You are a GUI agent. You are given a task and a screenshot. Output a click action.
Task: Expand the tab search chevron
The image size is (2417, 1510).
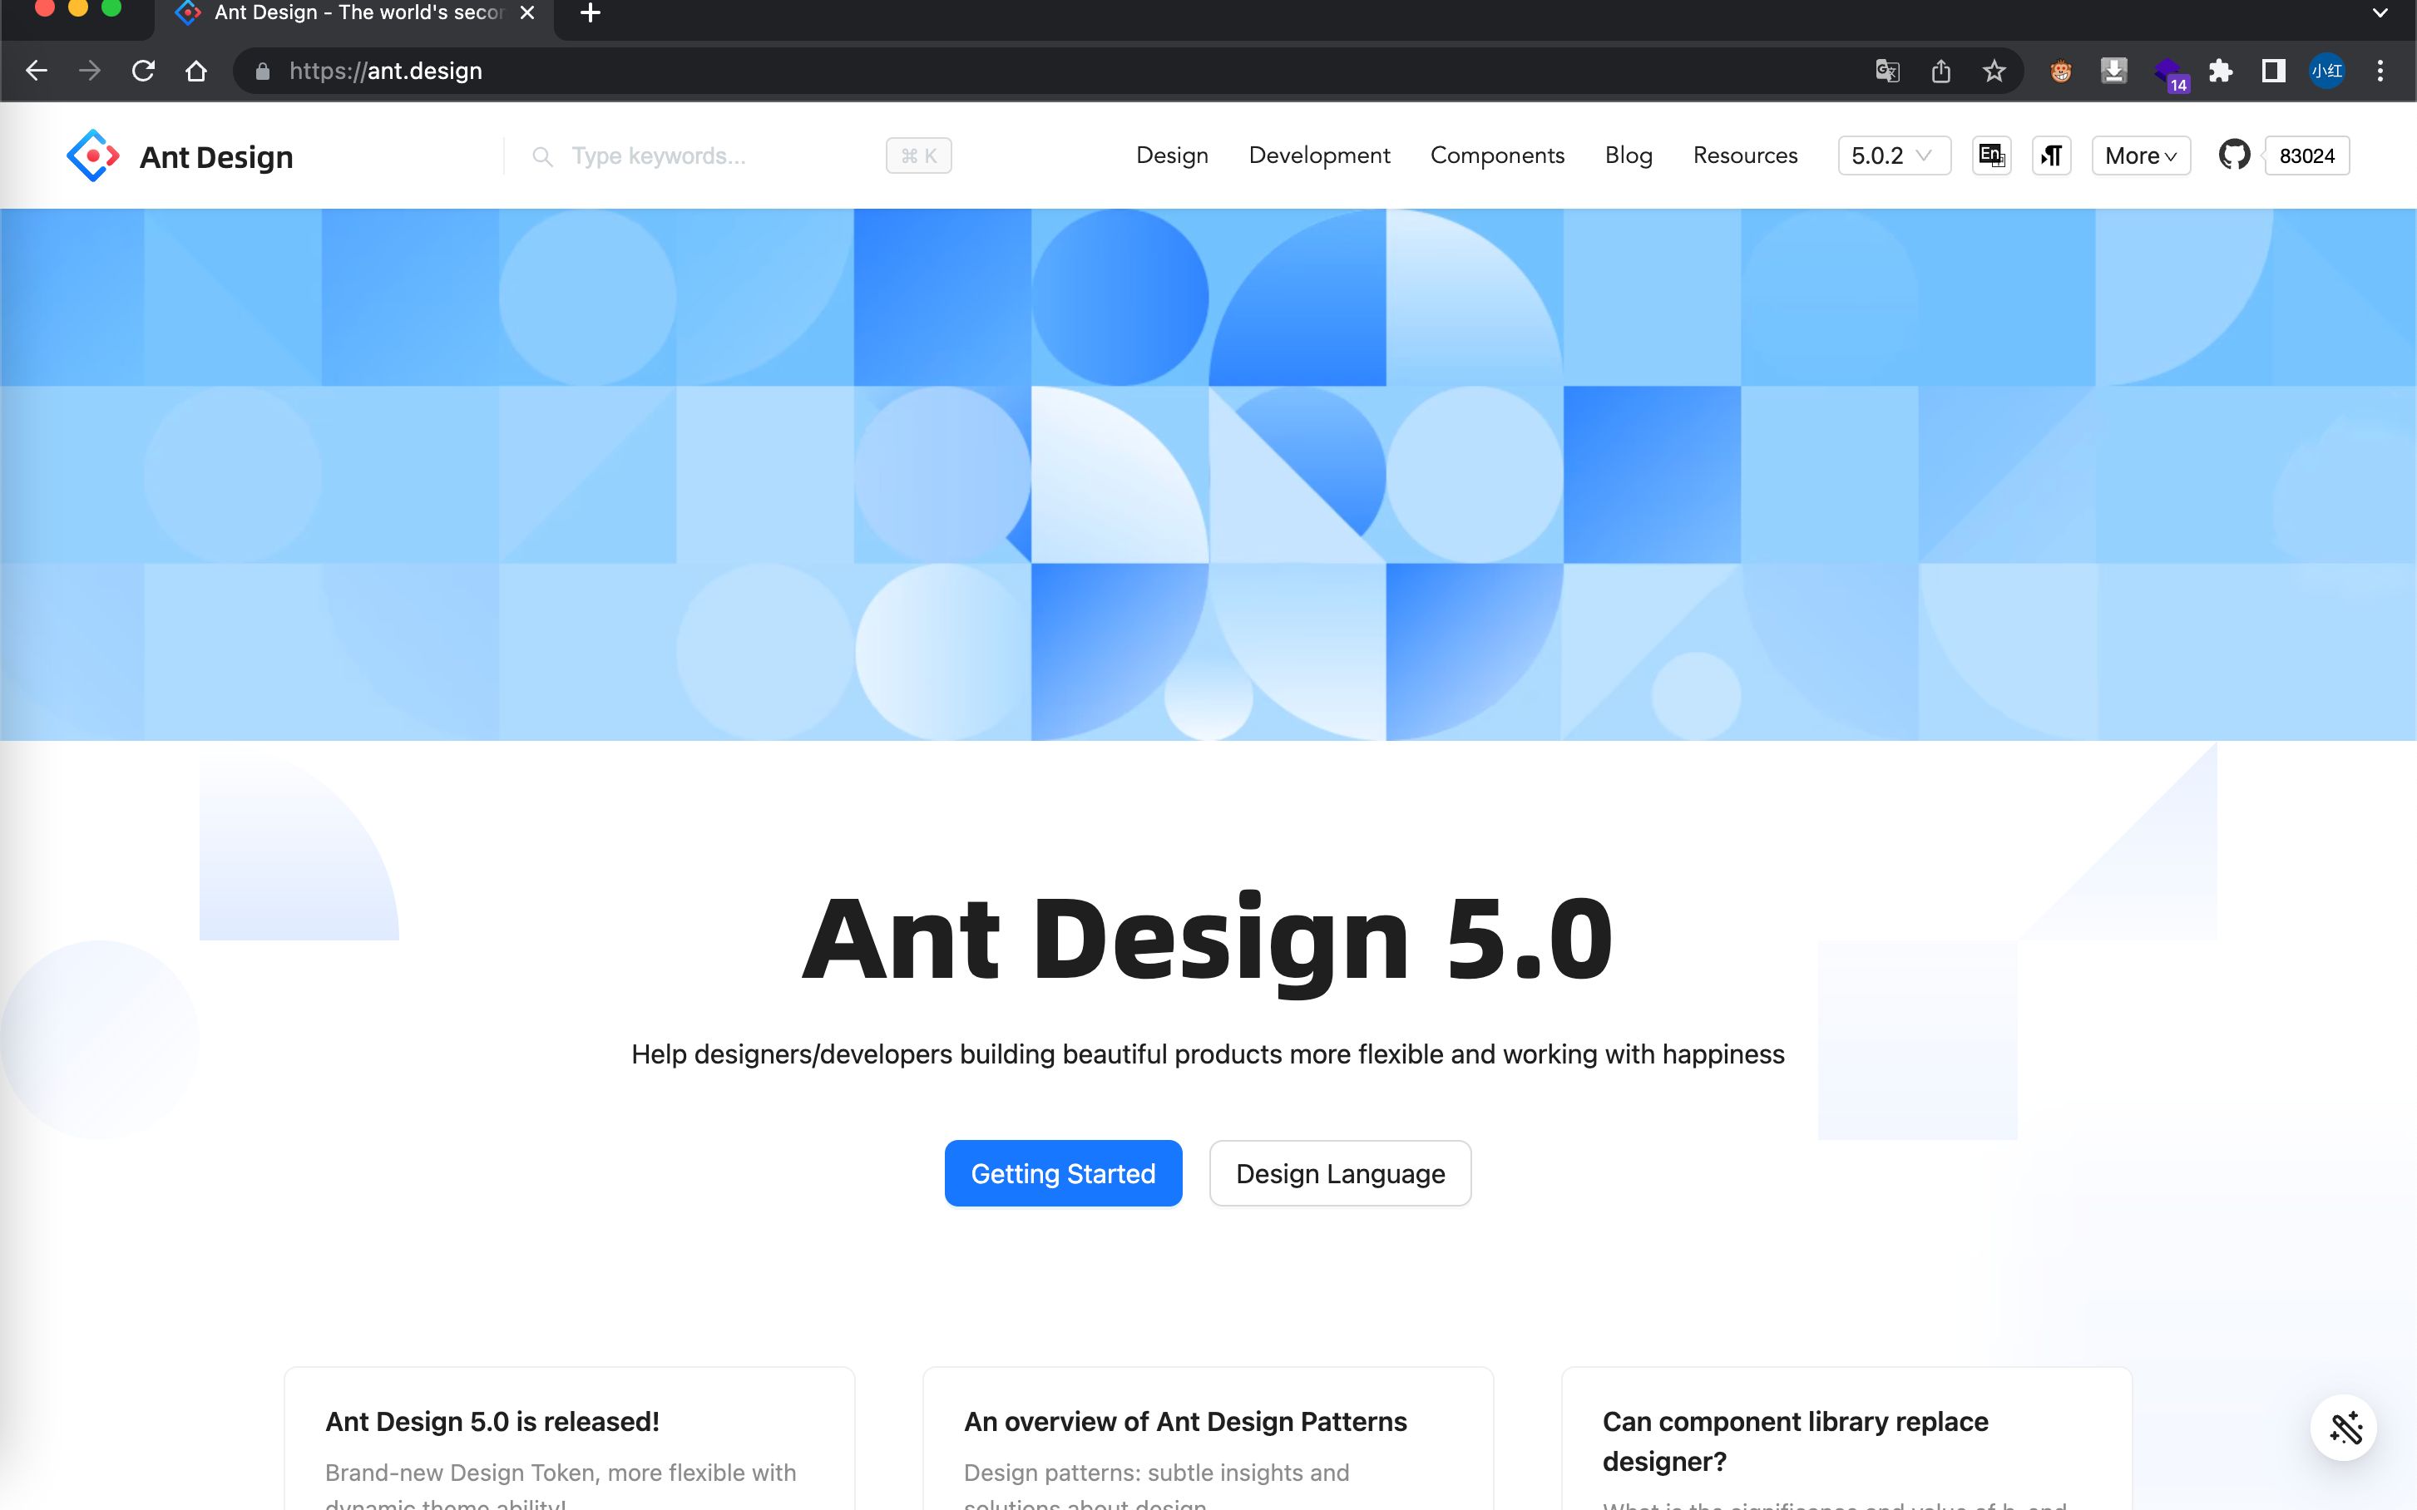click(x=2380, y=13)
